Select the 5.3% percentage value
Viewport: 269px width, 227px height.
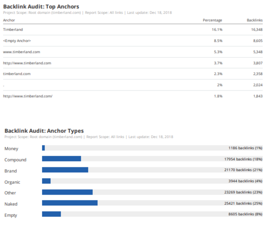point(218,52)
